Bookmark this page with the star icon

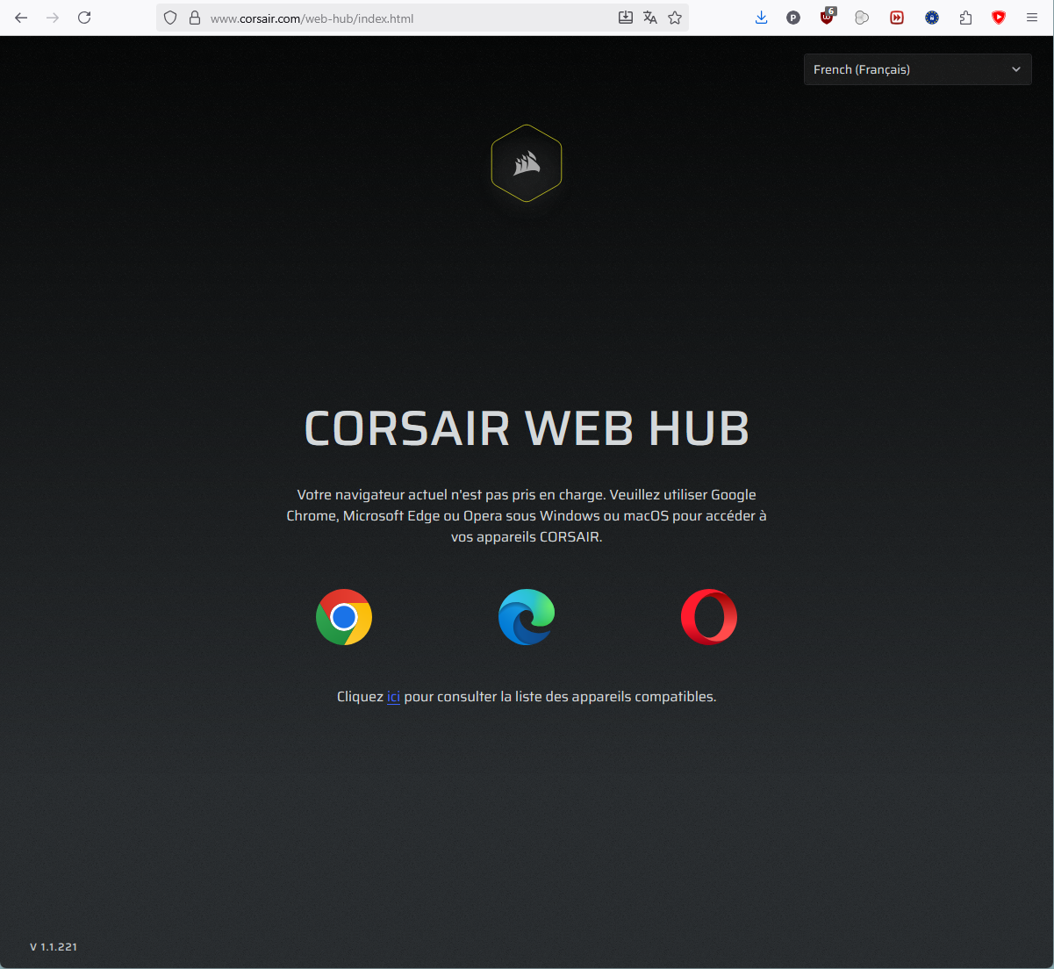coord(675,18)
